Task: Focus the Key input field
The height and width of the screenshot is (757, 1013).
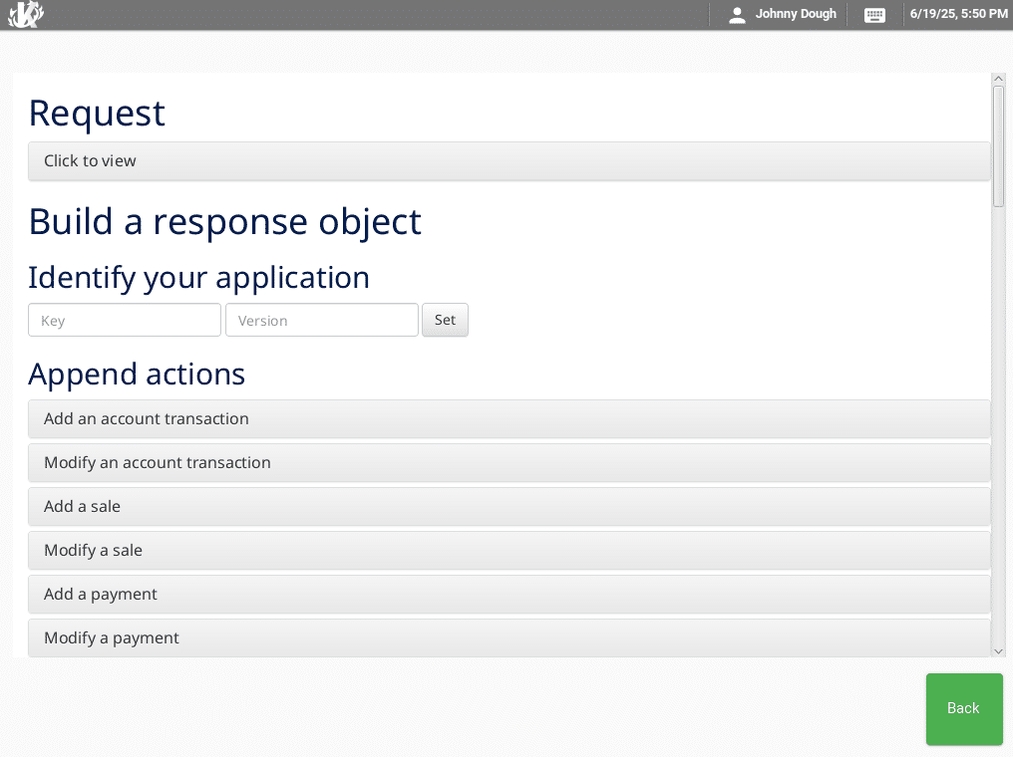Action: click(125, 320)
